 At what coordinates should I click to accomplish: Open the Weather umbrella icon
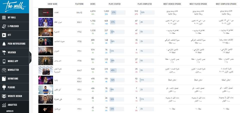(4, 52)
